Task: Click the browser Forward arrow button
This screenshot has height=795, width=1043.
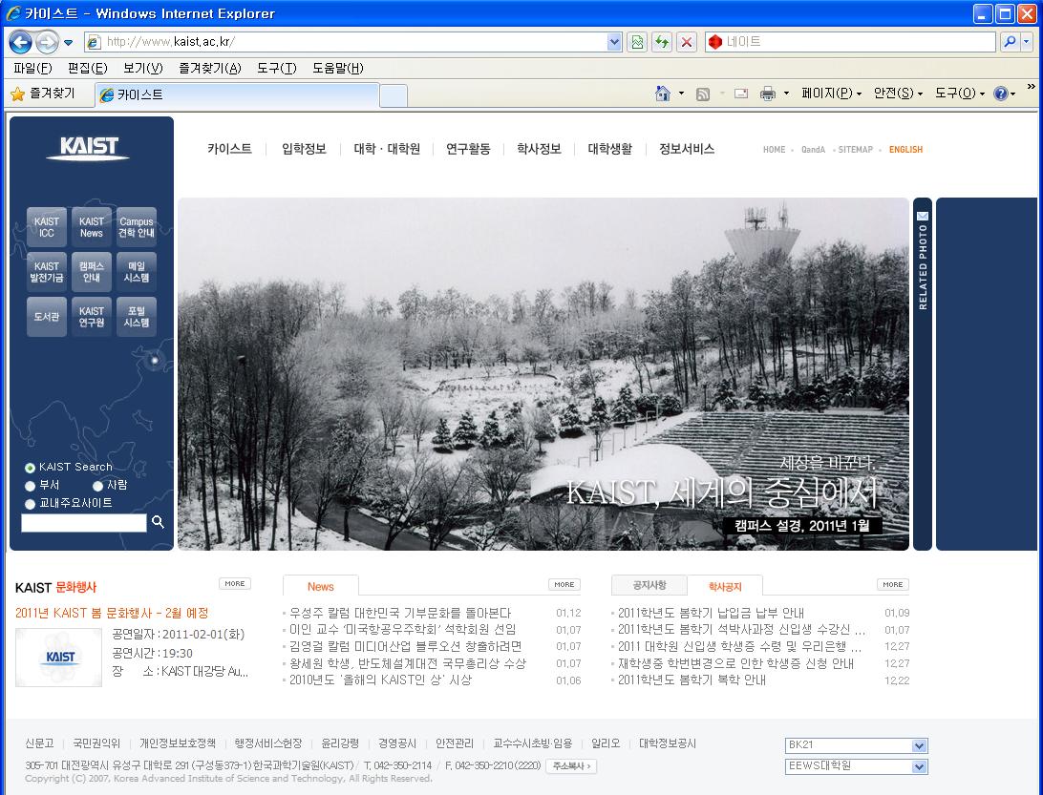Action: [x=47, y=43]
